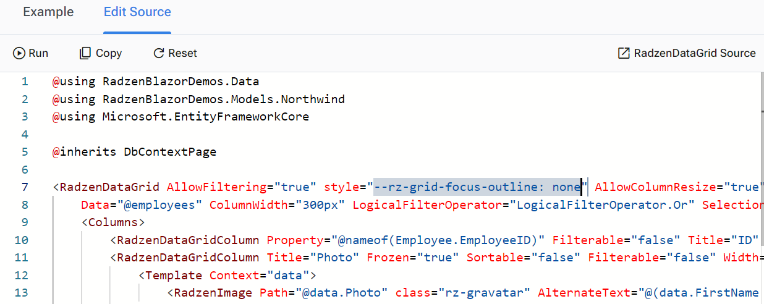Screen dimensions: 764x304
Task: Copy the source using the Copy label
Action: [x=109, y=53]
